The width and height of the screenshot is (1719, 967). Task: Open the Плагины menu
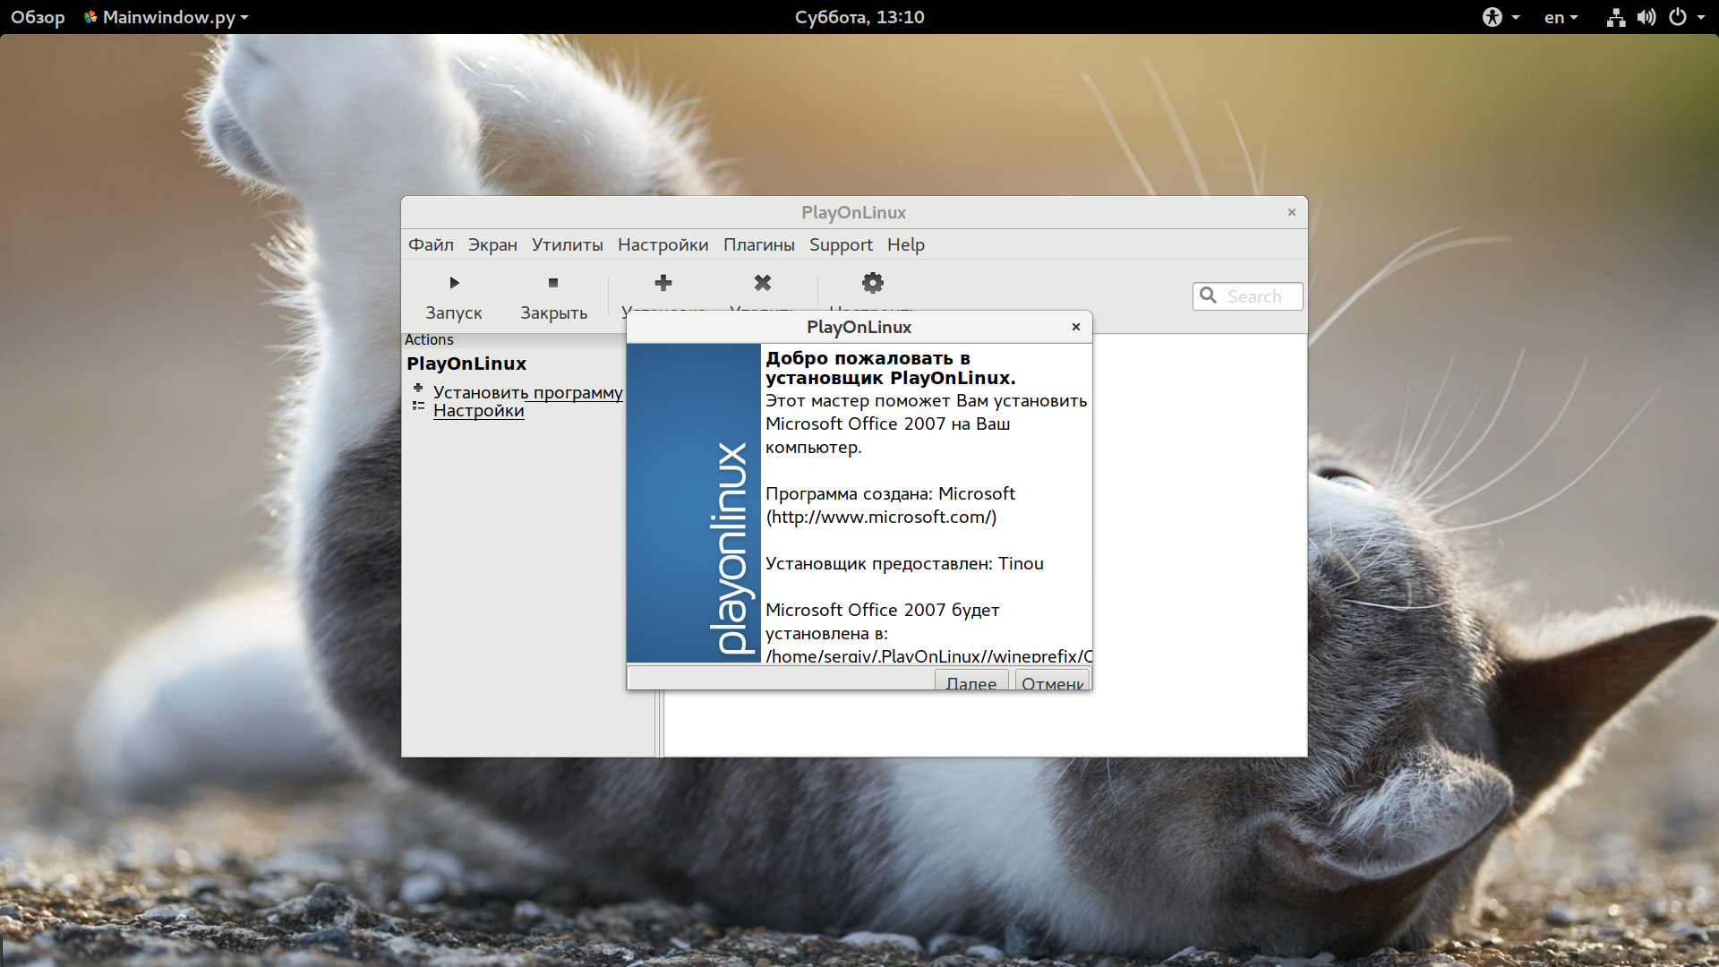point(758,244)
